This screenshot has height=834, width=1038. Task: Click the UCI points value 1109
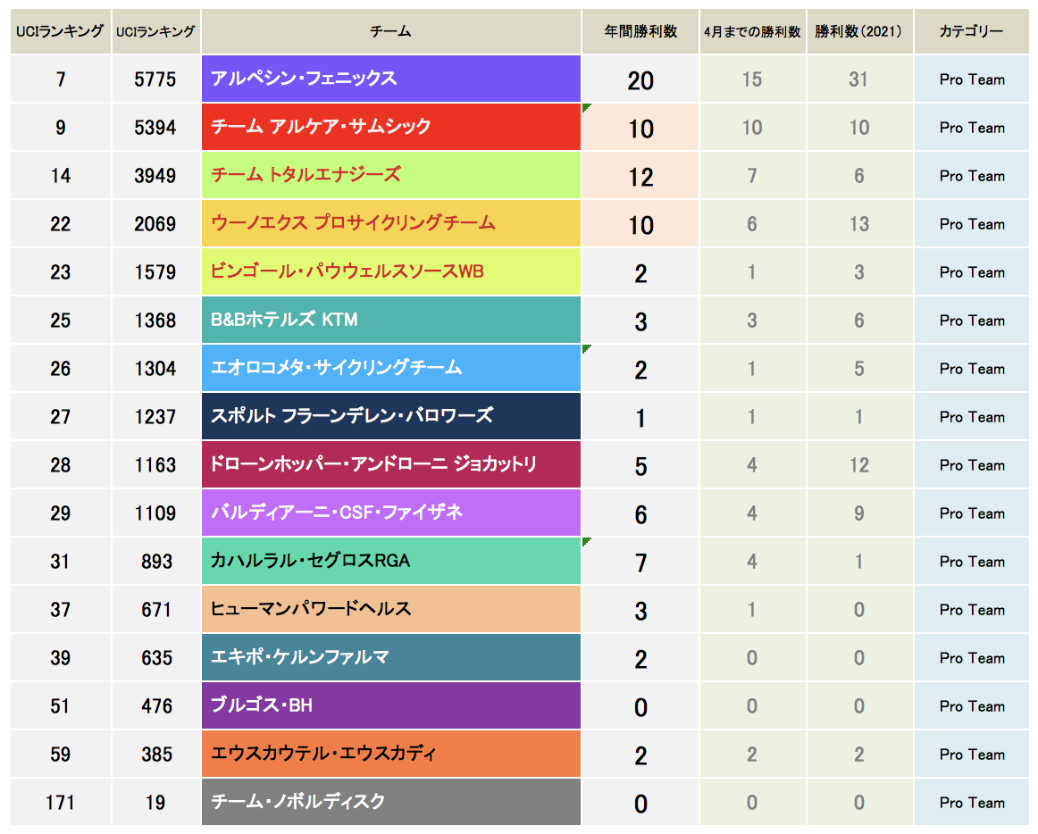(155, 514)
